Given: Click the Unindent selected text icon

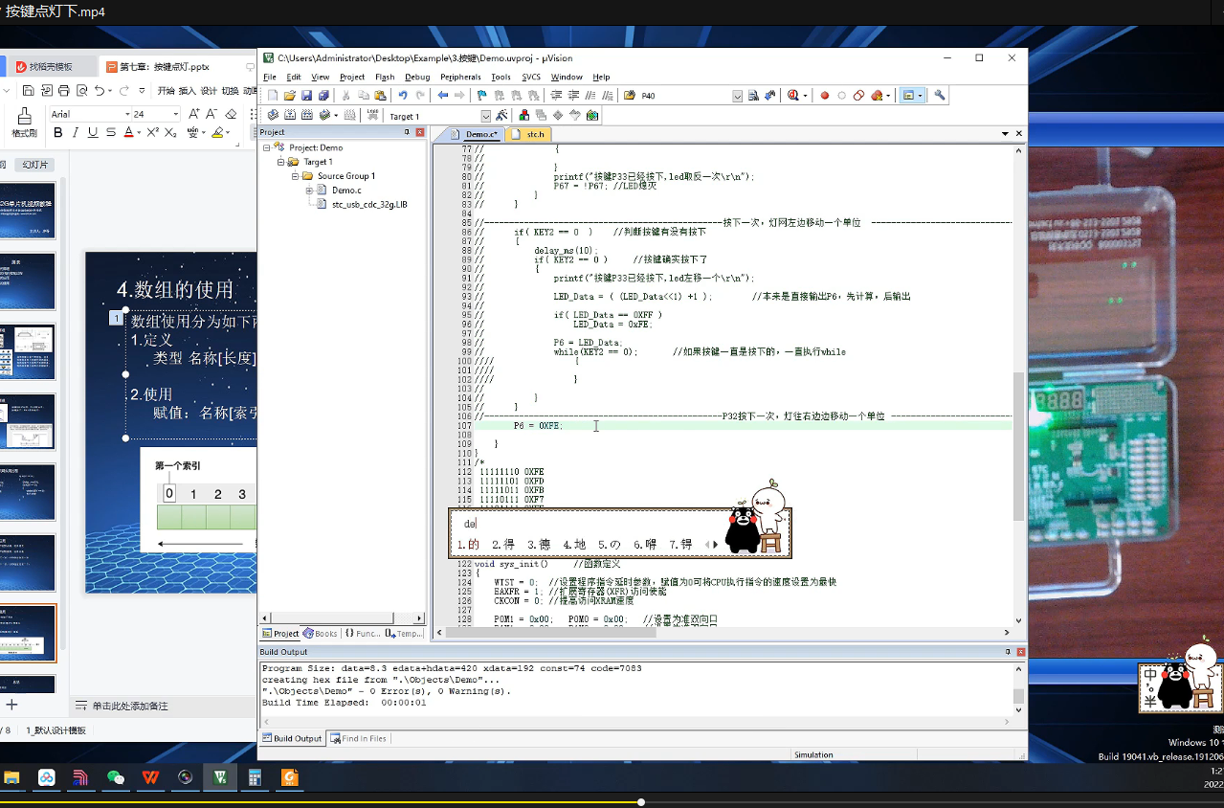Looking at the screenshot, I should pos(573,96).
